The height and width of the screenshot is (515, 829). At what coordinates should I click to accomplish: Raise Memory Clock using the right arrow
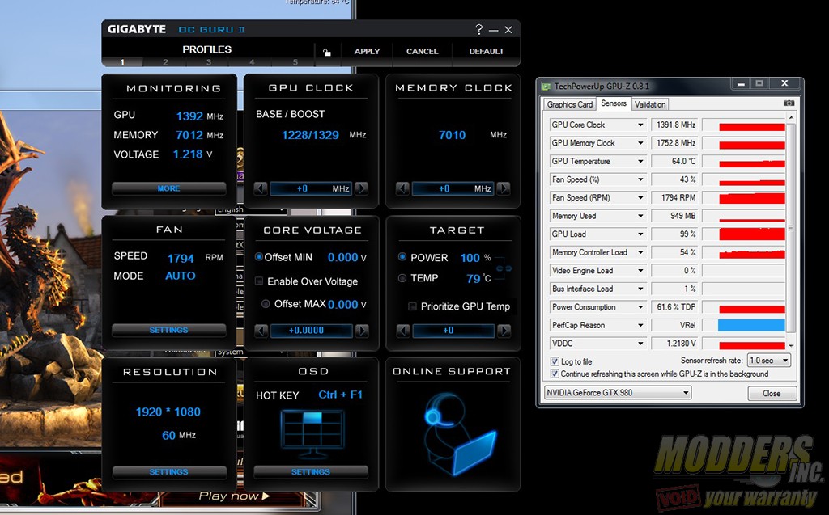pyautogui.click(x=504, y=188)
